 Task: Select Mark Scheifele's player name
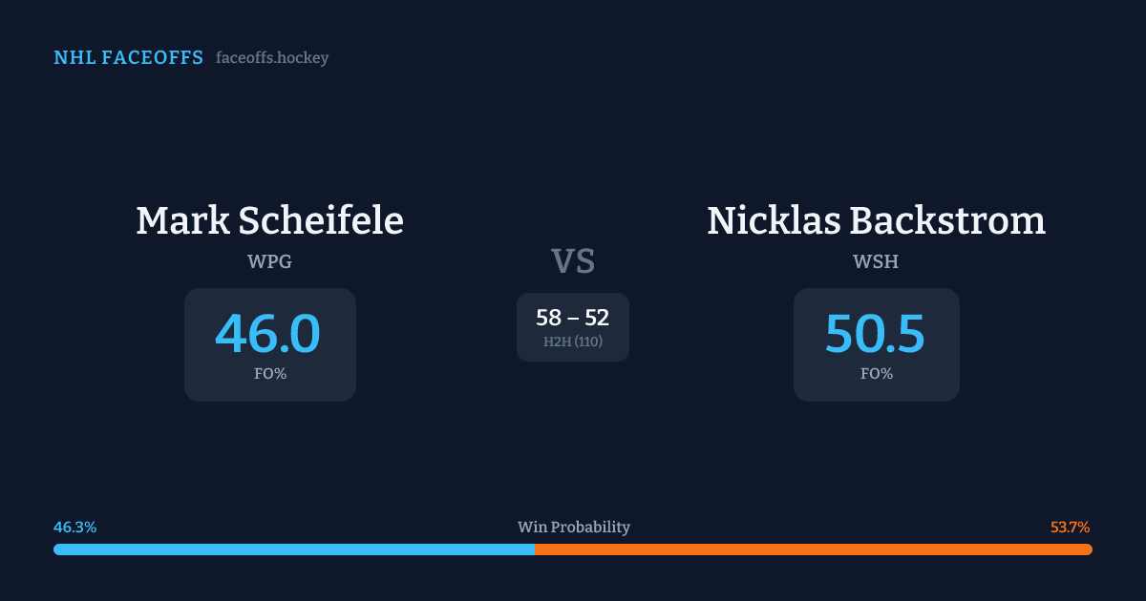tap(269, 220)
